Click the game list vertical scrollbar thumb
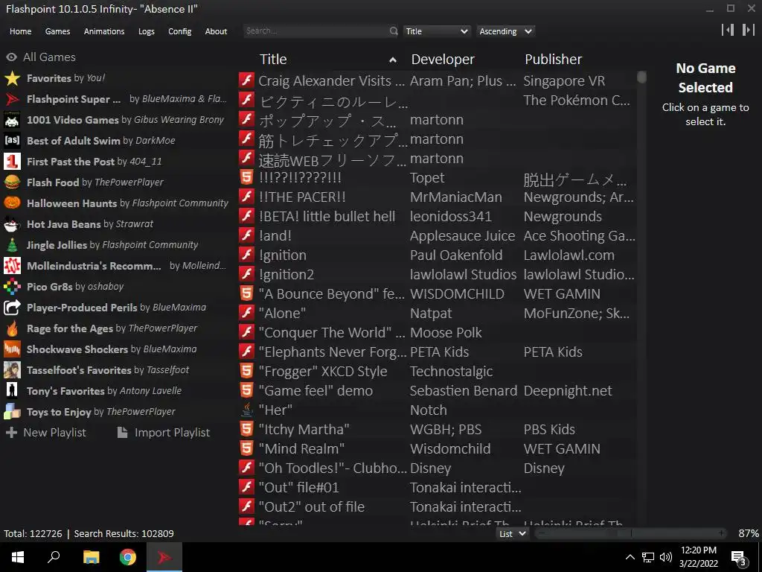 coord(642,77)
